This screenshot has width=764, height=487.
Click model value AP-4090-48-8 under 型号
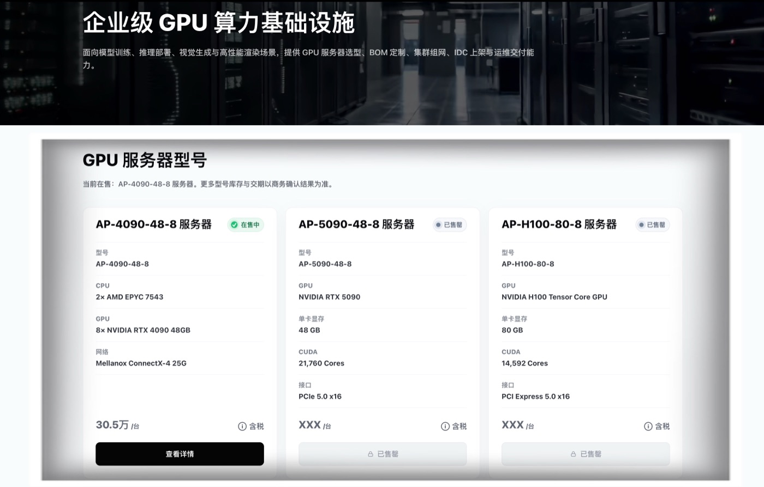[x=122, y=264]
